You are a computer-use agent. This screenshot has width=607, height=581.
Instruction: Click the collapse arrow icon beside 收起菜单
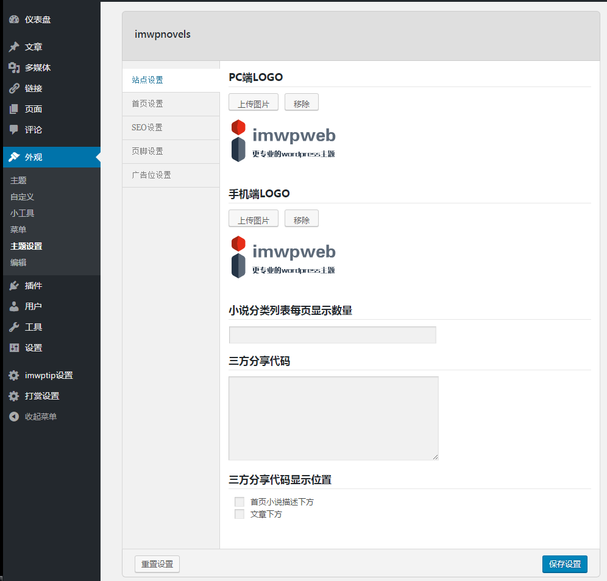(14, 417)
